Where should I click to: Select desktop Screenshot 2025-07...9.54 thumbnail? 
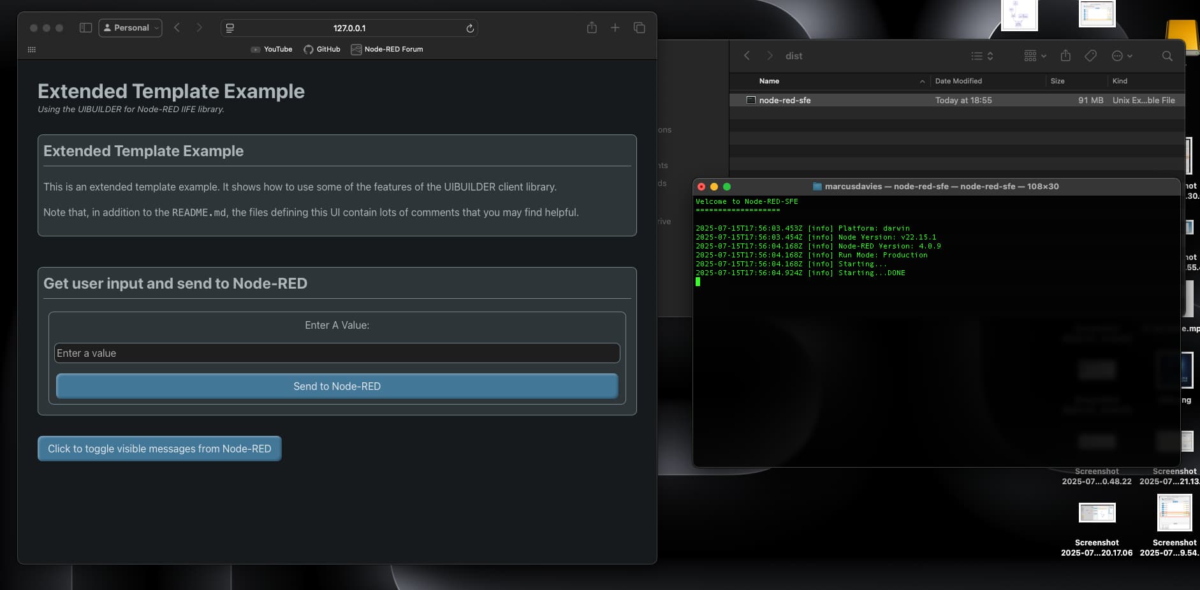coord(1174,512)
